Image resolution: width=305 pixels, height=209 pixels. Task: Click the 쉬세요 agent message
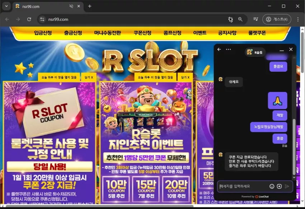pos(234,82)
